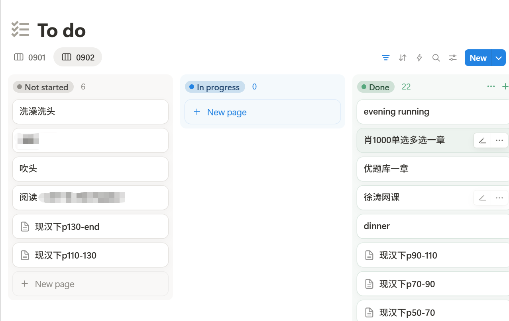This screenshot has height=321, width=509.
Task: Click the search magnifier icon
Action: (x=436, y=58)
